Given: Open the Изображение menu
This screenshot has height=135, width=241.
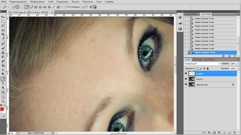Looking at the screenshot, I should click(37, 1).
